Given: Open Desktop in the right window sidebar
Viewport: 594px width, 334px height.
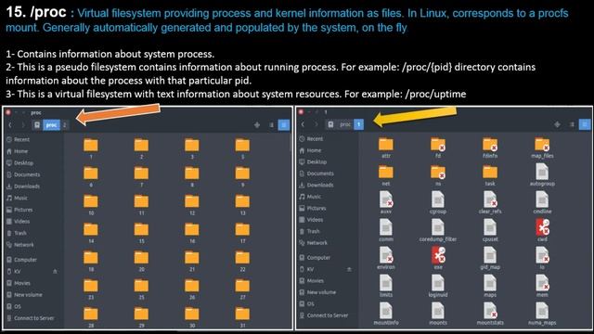Looking at the screenshot, I should point(313,161).
